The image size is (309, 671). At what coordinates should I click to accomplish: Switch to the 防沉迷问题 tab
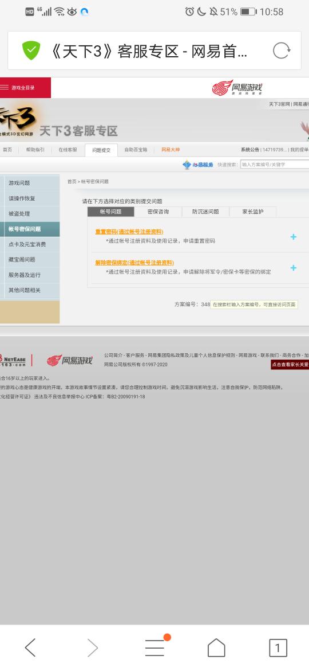click(206, 212)
